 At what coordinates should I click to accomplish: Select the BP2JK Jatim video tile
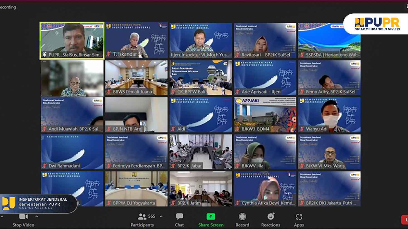coord(201,189)
